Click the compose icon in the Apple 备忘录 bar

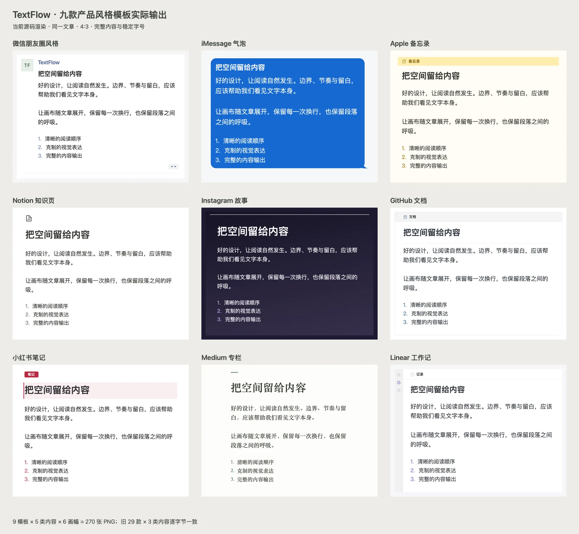pos(404,61)
